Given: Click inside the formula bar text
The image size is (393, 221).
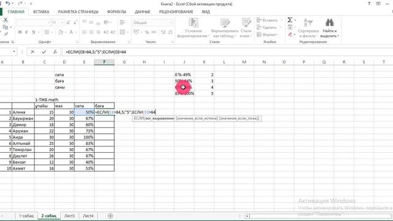Looking at the screenshot, I should point(96,52).
